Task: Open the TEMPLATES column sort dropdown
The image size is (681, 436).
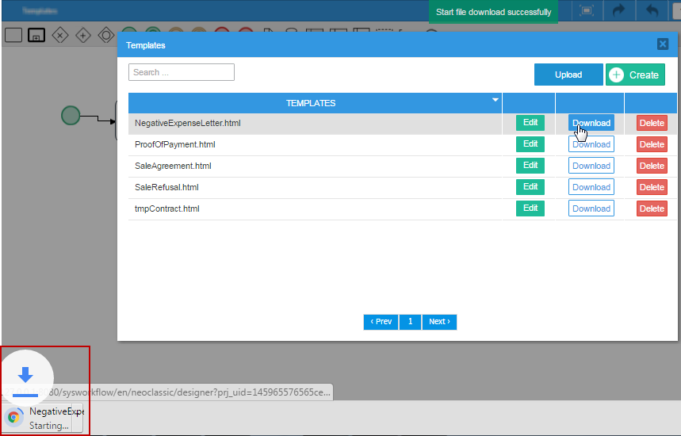Action: [495, 100]
